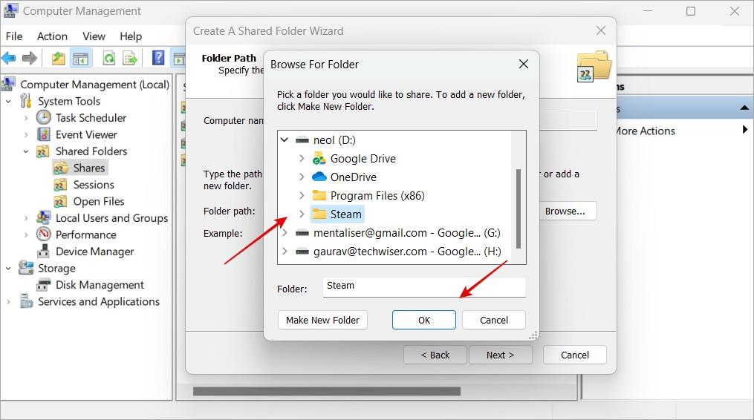Click the Program Files (x86) folder icon

pos(319,196)
